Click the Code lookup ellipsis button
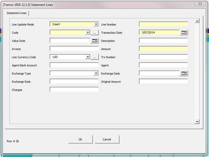This screenshot has width=209, height=157. 95,33
